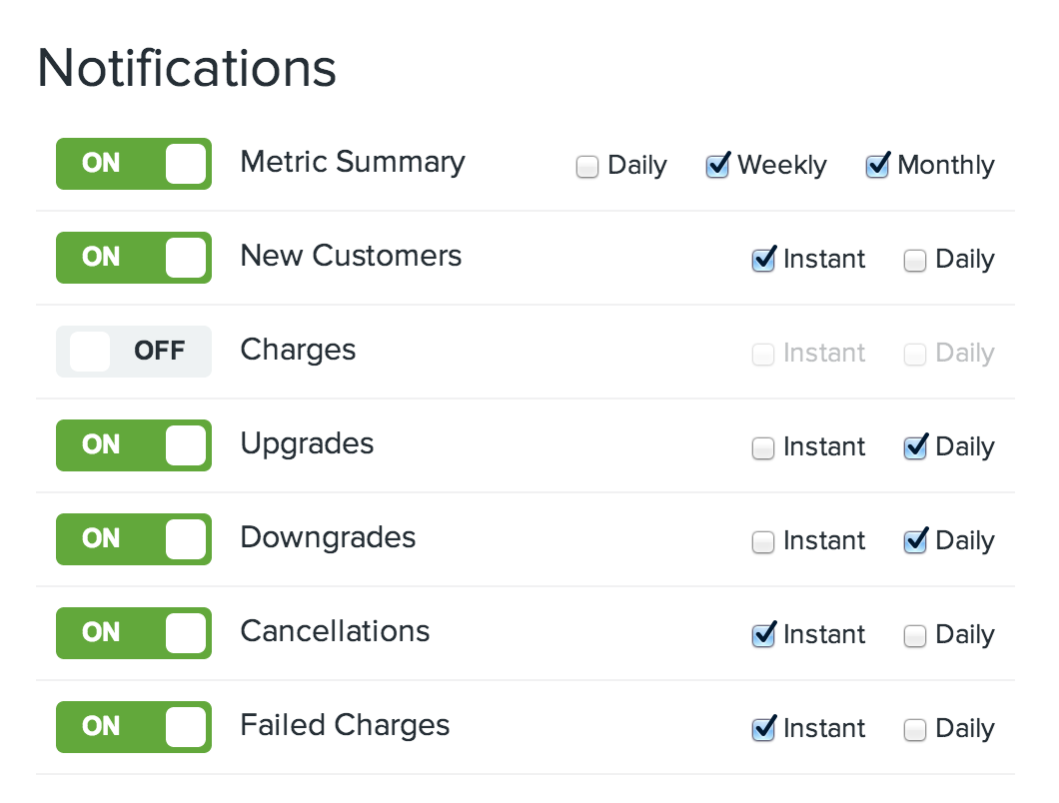
Task: Check the Daily box for Metric Summary
Action: coord(587,167)
